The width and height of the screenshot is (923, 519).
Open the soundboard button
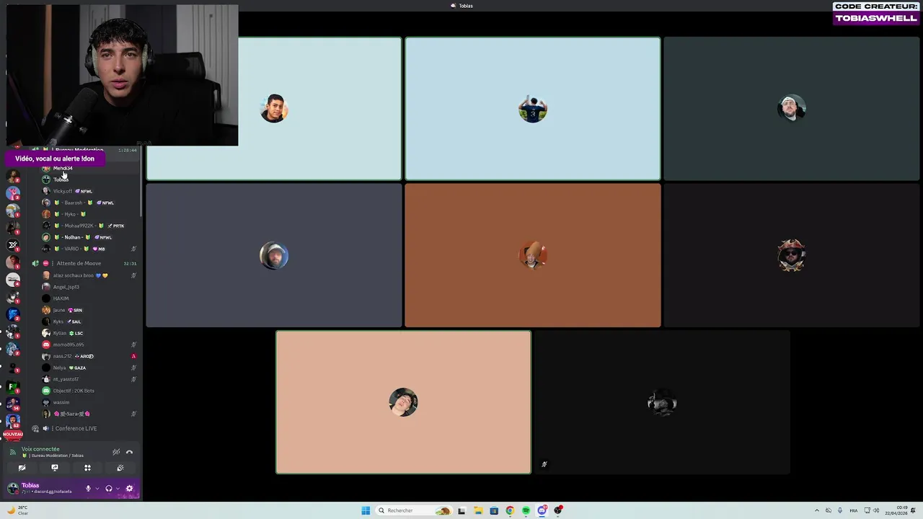pos(120,468)
